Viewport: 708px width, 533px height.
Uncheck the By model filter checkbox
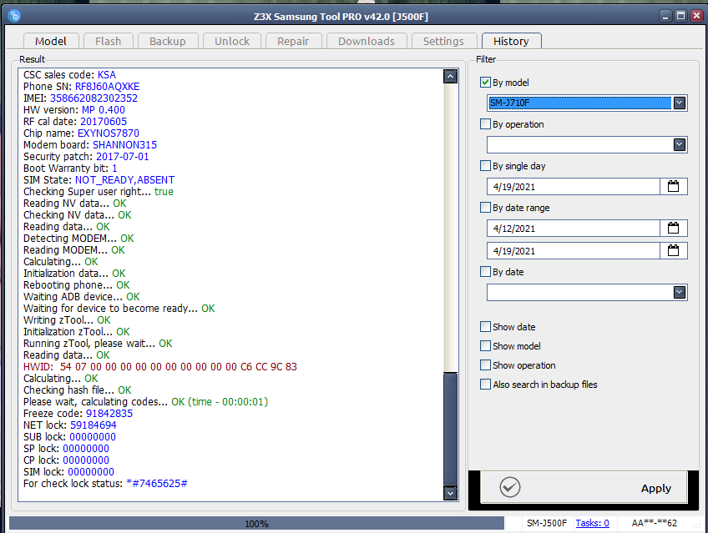click(x=485, y=82)
